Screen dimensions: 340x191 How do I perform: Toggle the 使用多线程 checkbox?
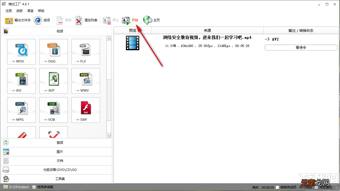[x=34, y=187]
